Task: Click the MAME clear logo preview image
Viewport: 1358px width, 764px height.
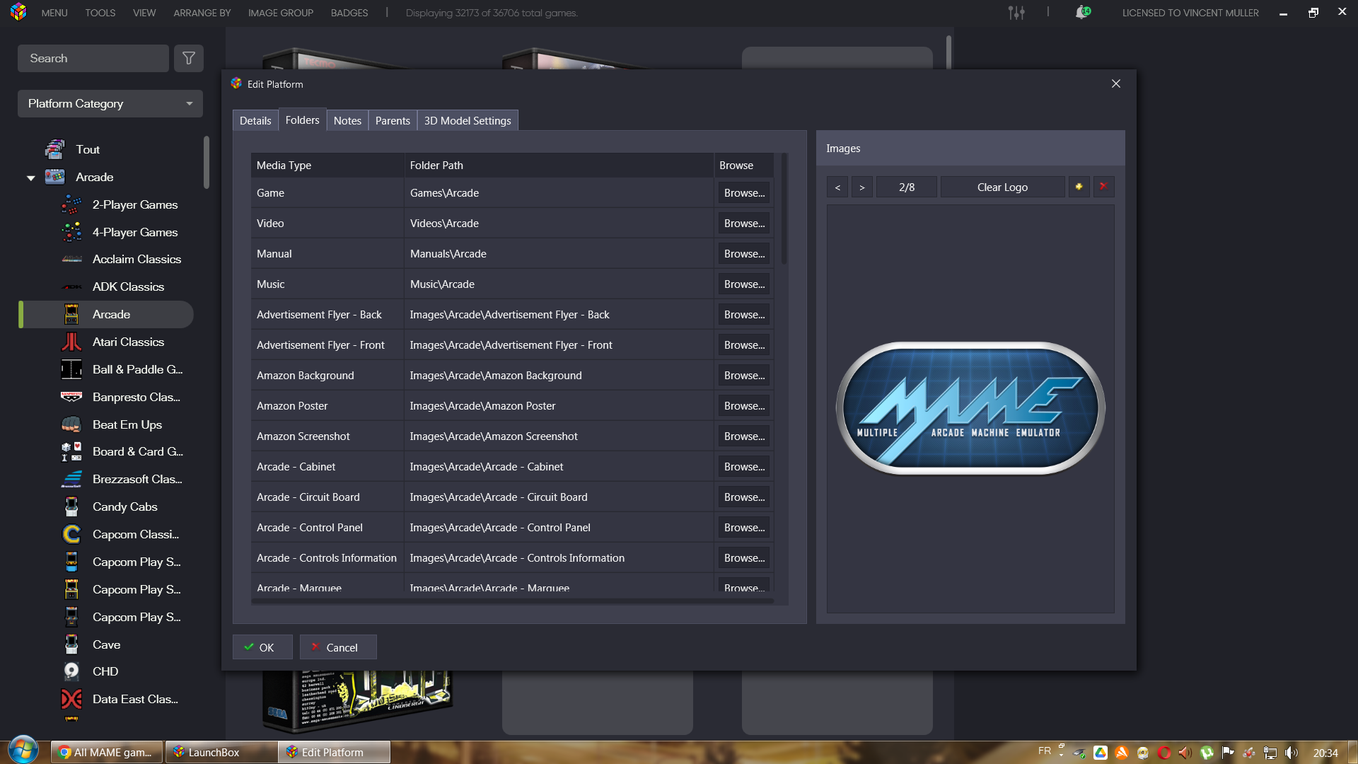Action: [x=970, y=408]
